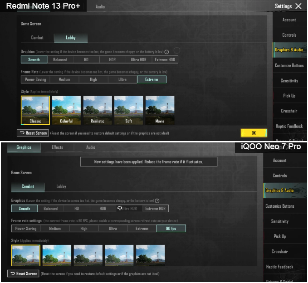Open the Graphics help icon in iQOO panel
This screenshot has width=308, height=283.
coord(157,201)
